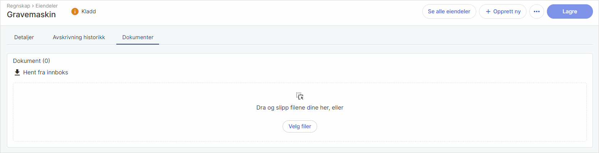Select the Dokumenter tab
The width and height of the screenshot is (599, 153).
click(x=138, y=37)
